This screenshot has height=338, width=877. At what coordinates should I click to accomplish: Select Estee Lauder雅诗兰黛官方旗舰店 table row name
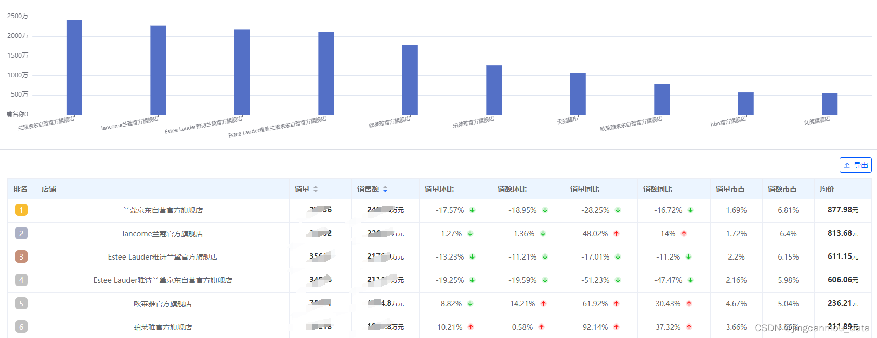tap(163, 257)
